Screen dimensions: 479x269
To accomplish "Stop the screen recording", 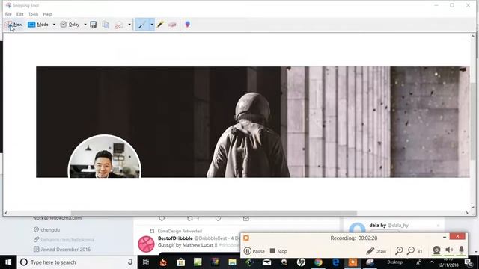I will click(x=278, y=251).
